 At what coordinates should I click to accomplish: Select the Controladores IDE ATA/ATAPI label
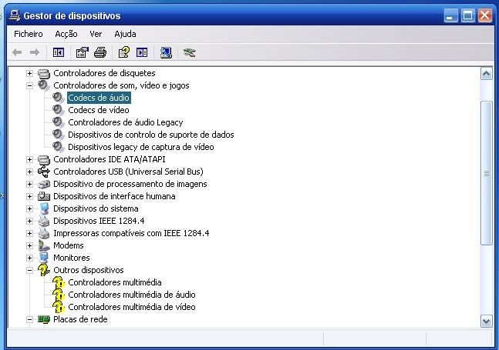click(110, 159)
